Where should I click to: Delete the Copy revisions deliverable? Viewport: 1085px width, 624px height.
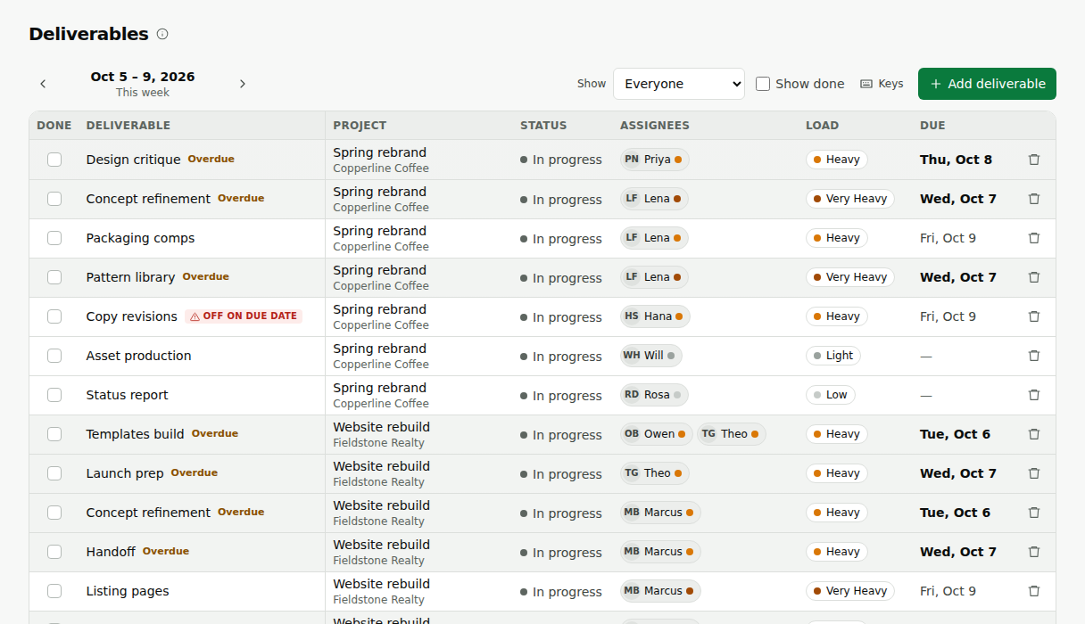(x=1034, y=316)
